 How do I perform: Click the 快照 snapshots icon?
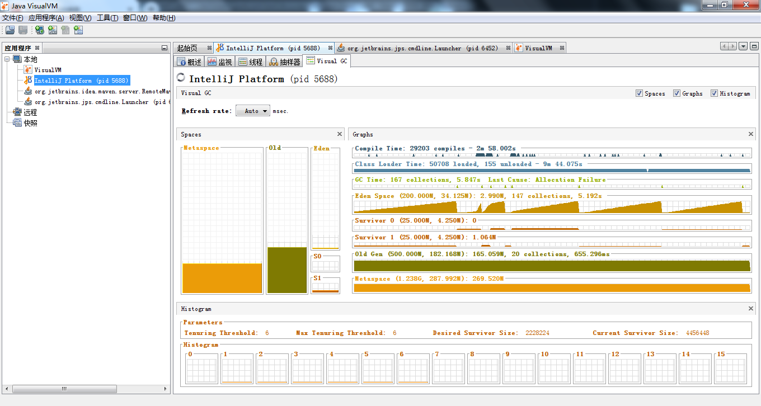point(17,123)
